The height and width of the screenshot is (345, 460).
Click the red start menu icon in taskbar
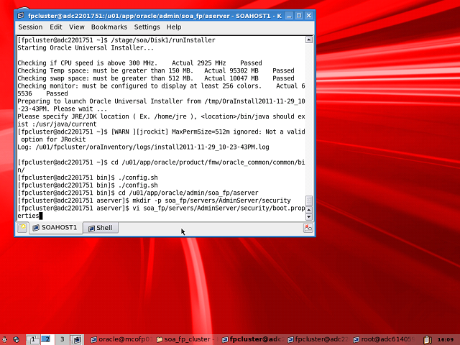[x=5, y=339]
